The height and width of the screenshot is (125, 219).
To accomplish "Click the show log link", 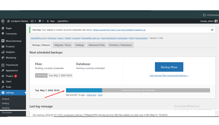I will pos(92,95).
